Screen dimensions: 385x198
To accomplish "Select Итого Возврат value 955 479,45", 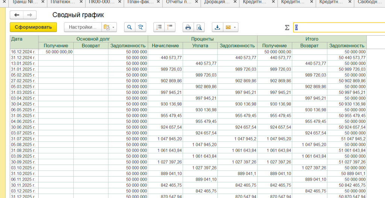I will [x=309, y=121].
